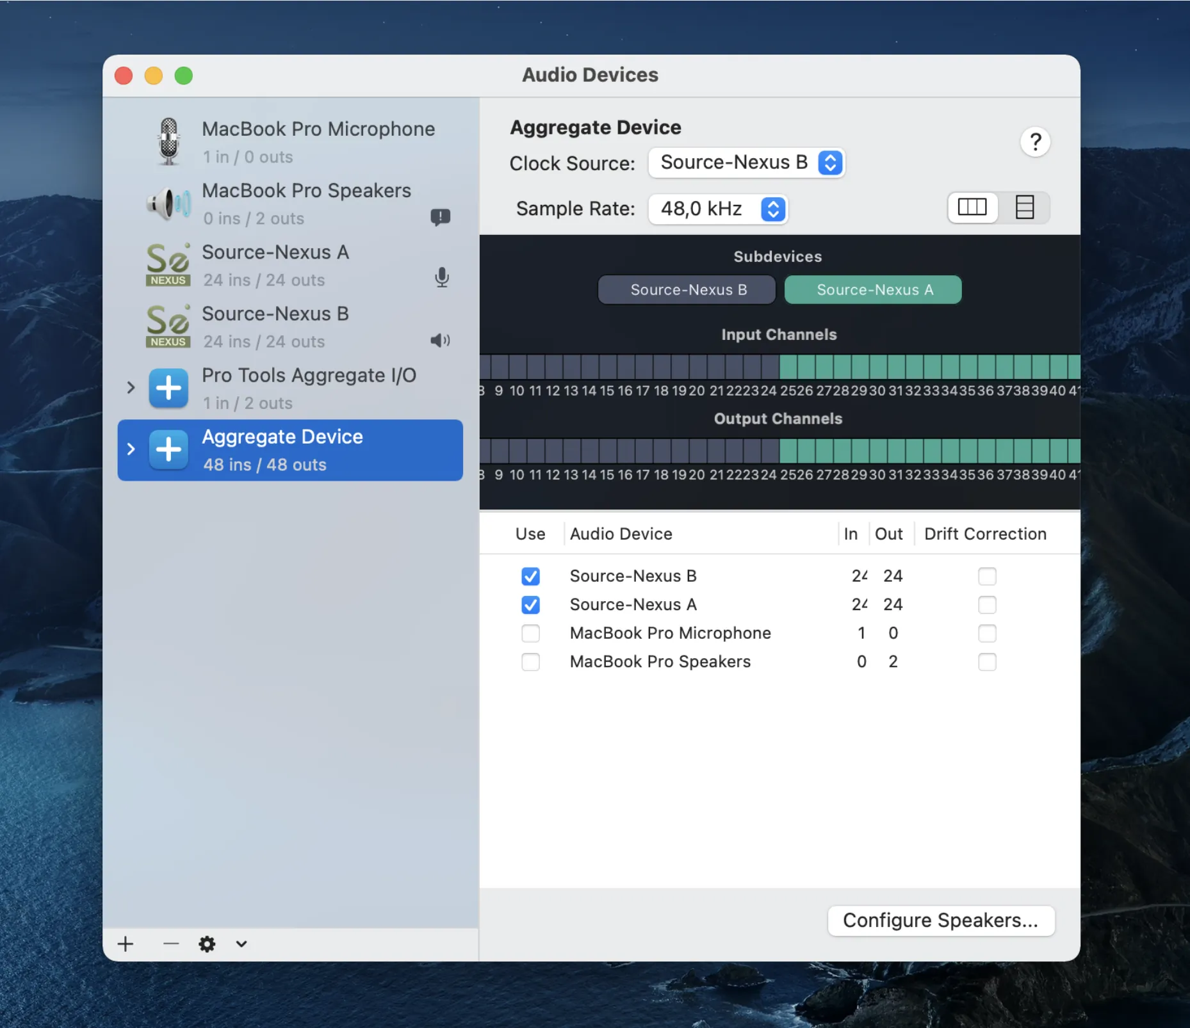1190x1028 pixels.
Task: Uncheck Use for Source-Nexus A
Action: 530,605
